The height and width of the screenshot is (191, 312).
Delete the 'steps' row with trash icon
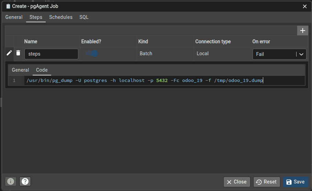tap(18, 53)
